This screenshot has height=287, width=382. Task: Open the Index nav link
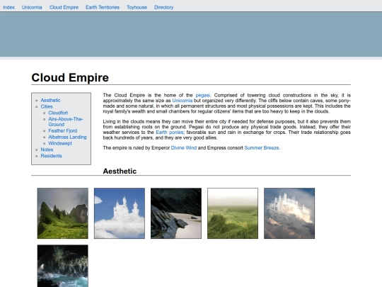(8, 7)
